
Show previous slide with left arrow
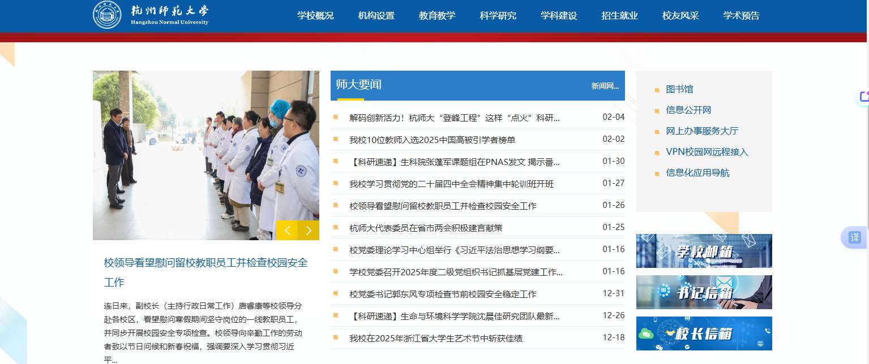coord(287,230)
